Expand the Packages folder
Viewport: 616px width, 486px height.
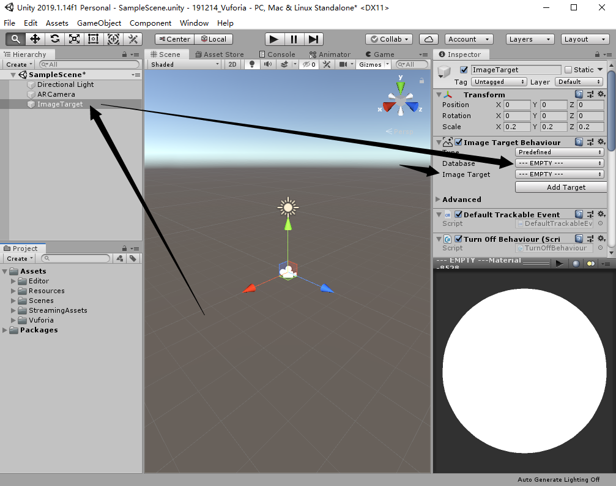click(5, 330)
